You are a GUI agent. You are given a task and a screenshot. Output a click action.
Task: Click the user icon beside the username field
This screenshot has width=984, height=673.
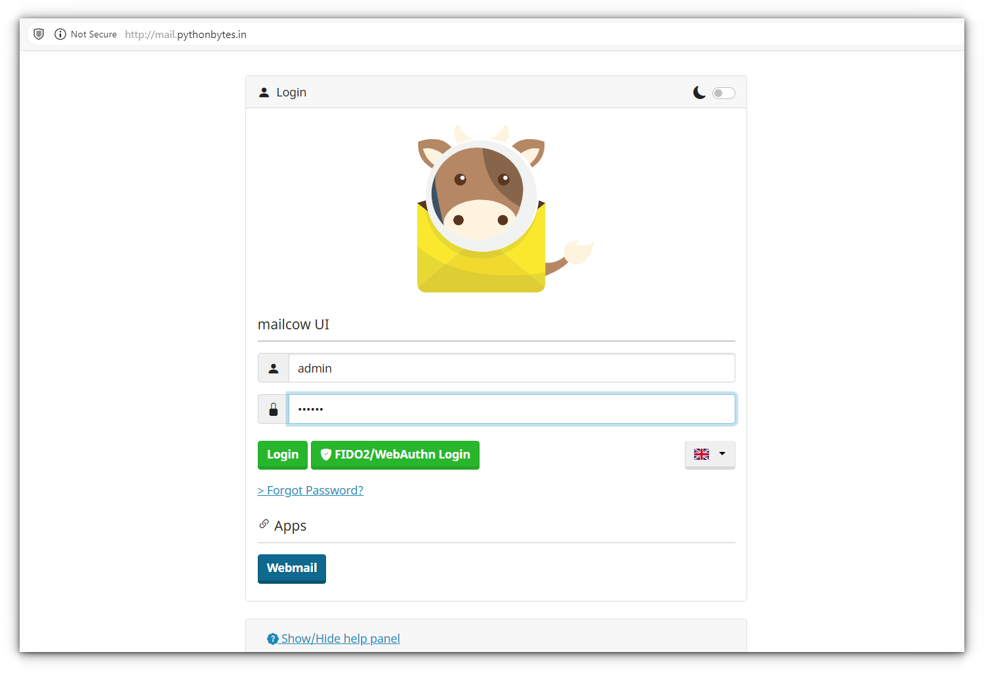[273, 367]
